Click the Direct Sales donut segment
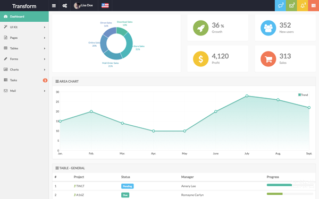This screenshot has width=319, height=199. click(x=110, y=32)
